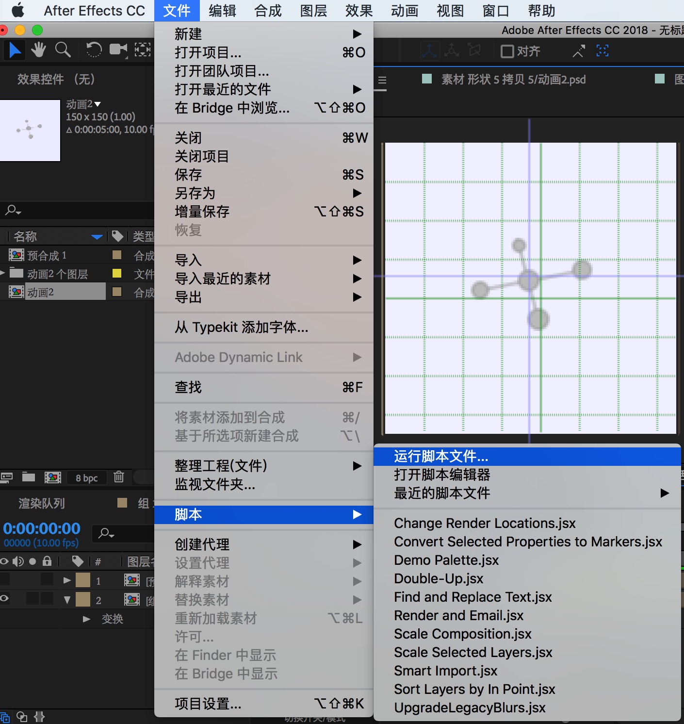The image size is (684, 724).
Task: Open the 编辑 menu in menu bar
Action: 222,11
